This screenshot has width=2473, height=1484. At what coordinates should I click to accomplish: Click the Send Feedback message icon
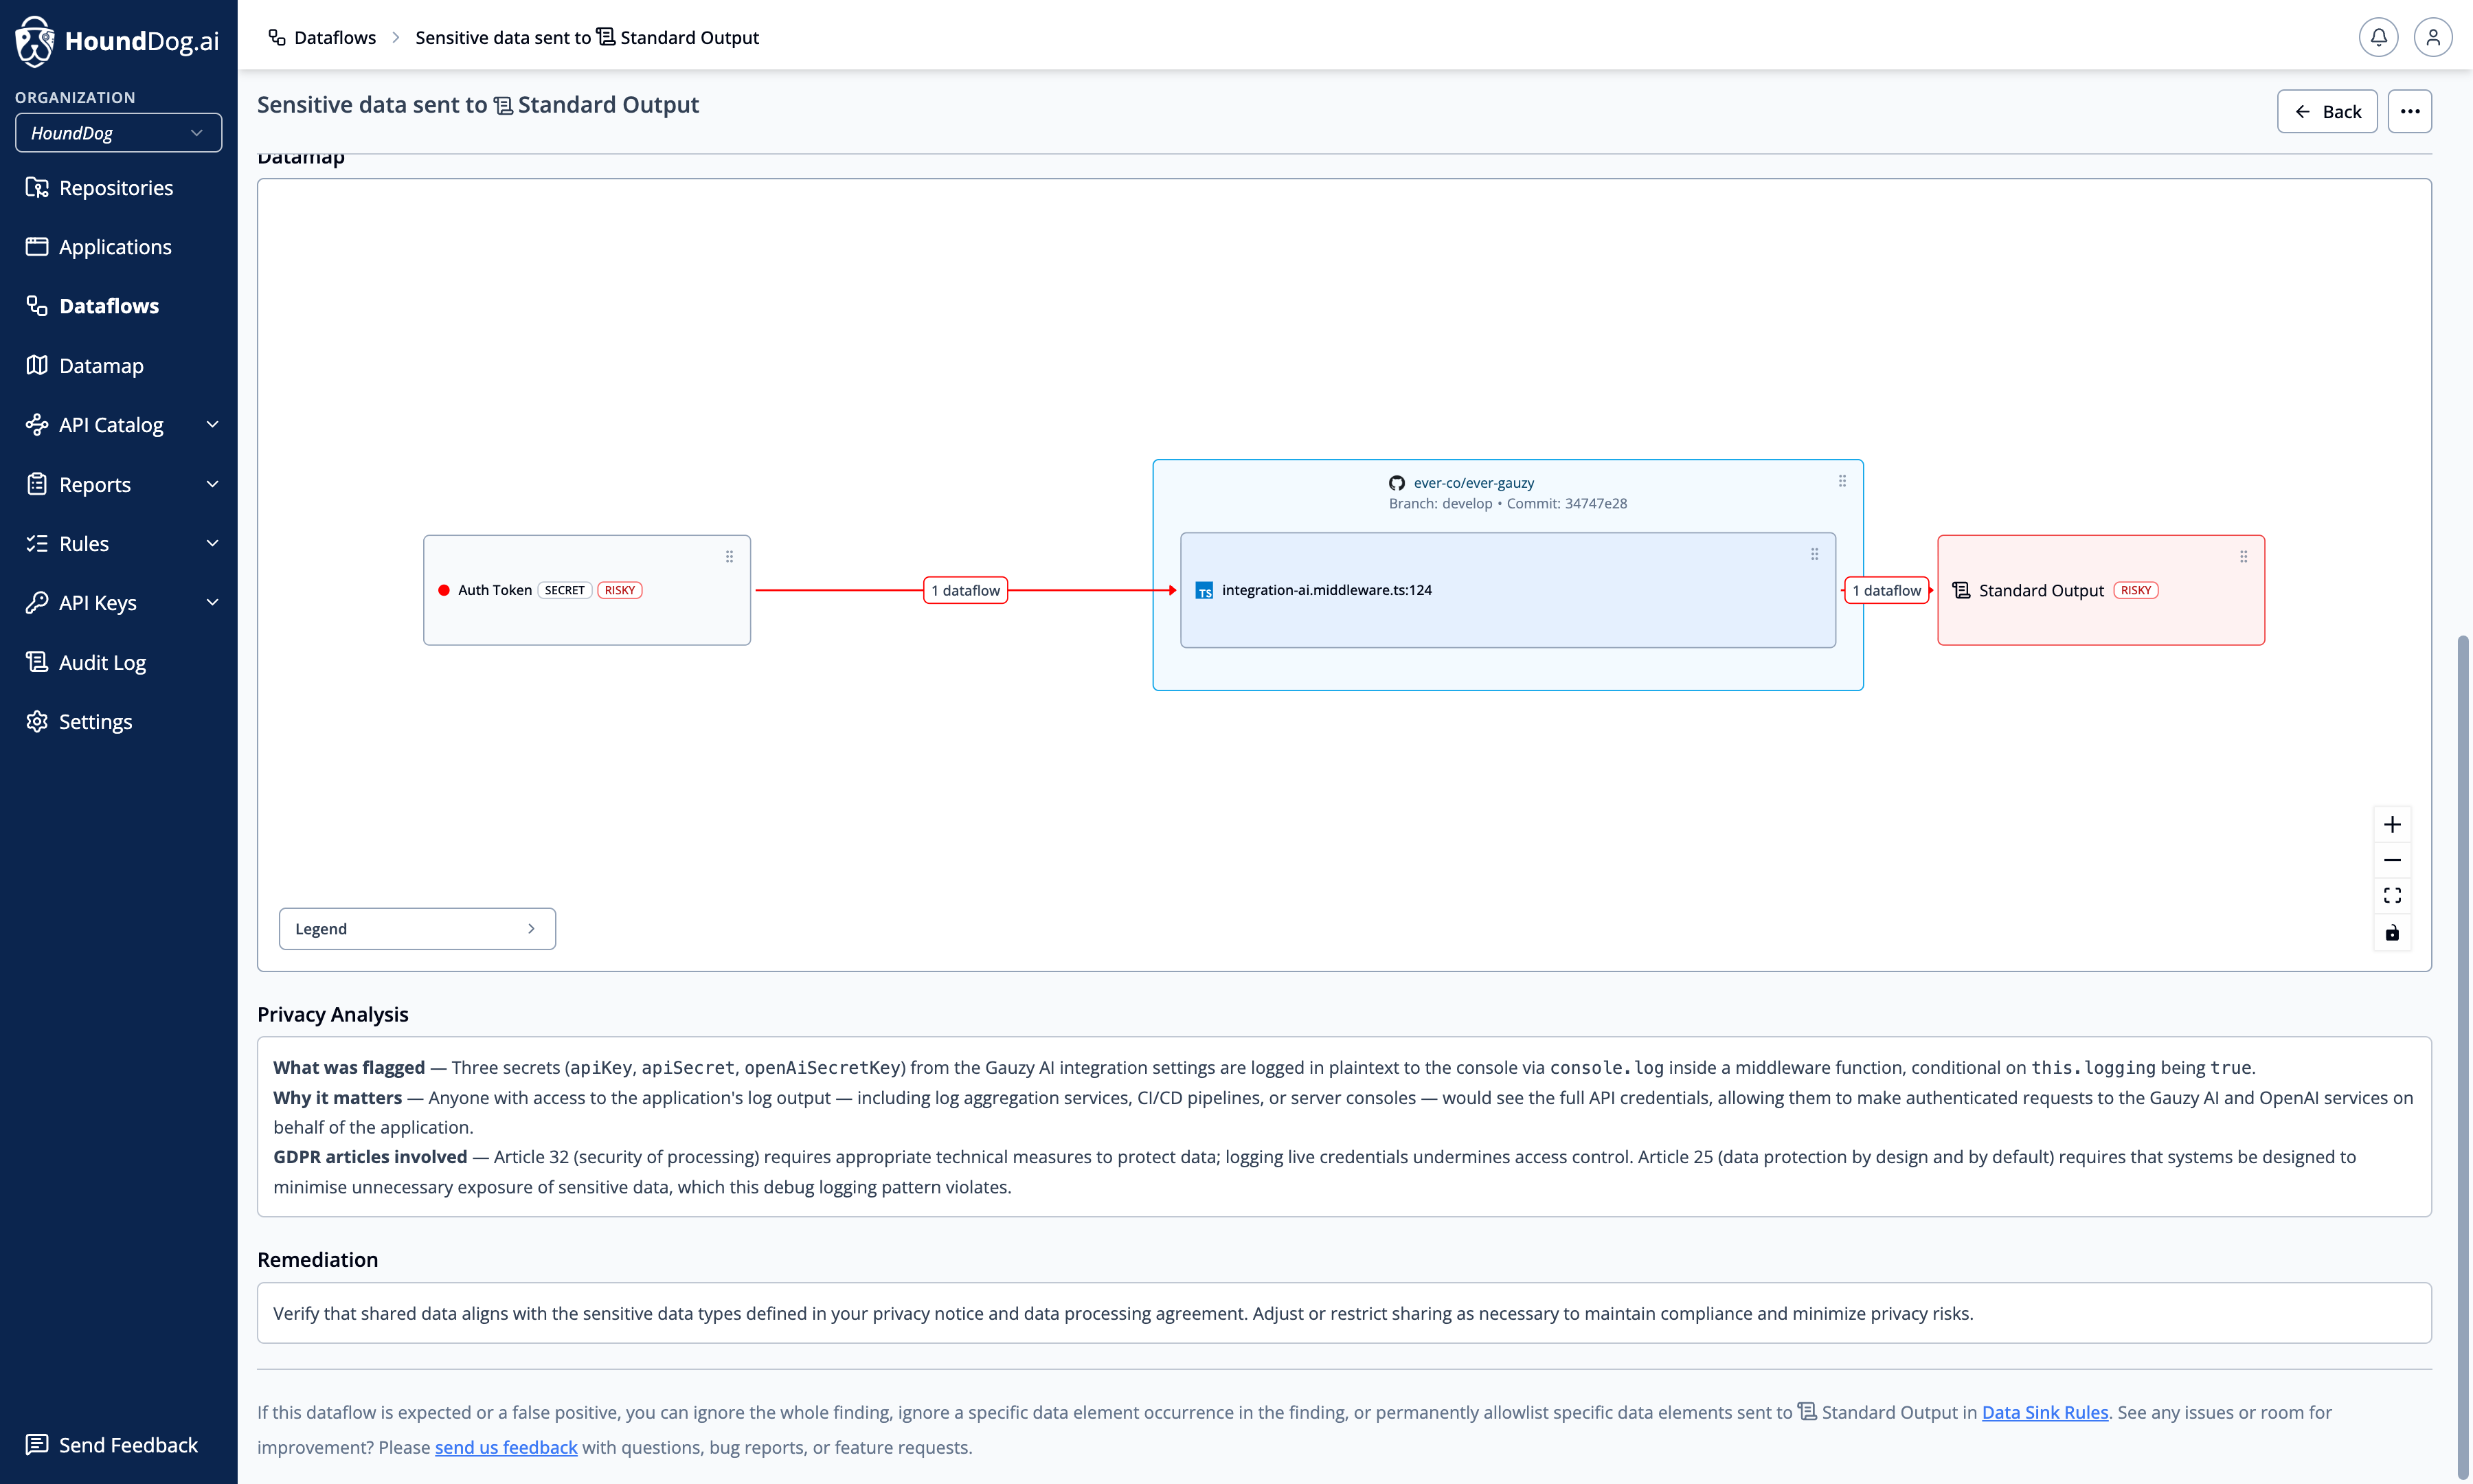coord(37,1444)
